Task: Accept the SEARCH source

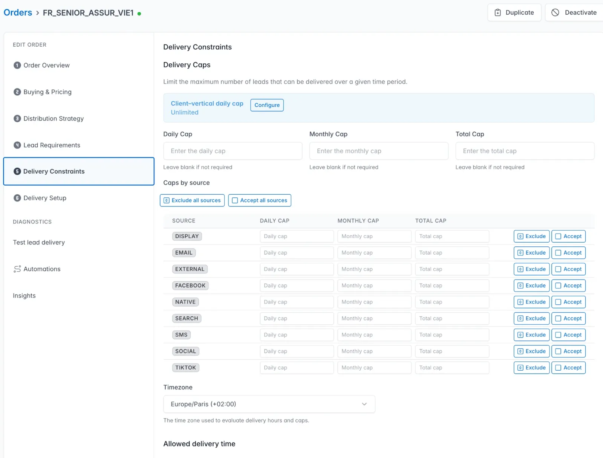Action: pyautogui.click(x=568, y=318)
